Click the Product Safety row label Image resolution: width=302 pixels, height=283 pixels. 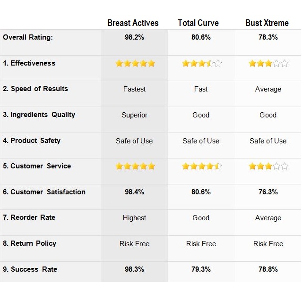click(x=32, y=141)
